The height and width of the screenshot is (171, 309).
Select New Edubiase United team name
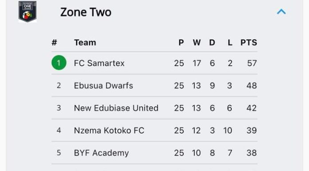point(116,108)
